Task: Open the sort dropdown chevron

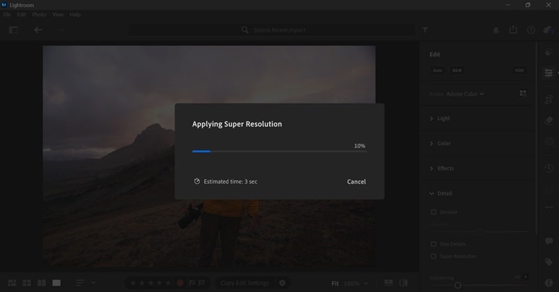Action: 93,283
